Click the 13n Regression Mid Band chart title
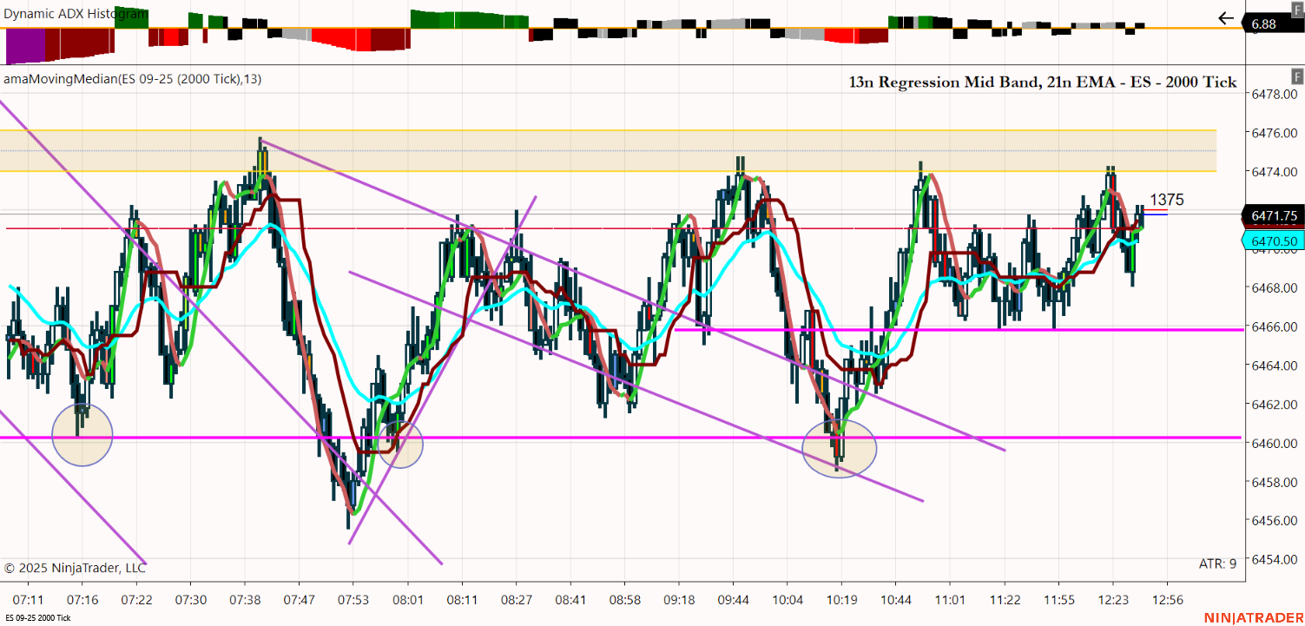Screen dimensions: 1305x626 (1043, 82)
